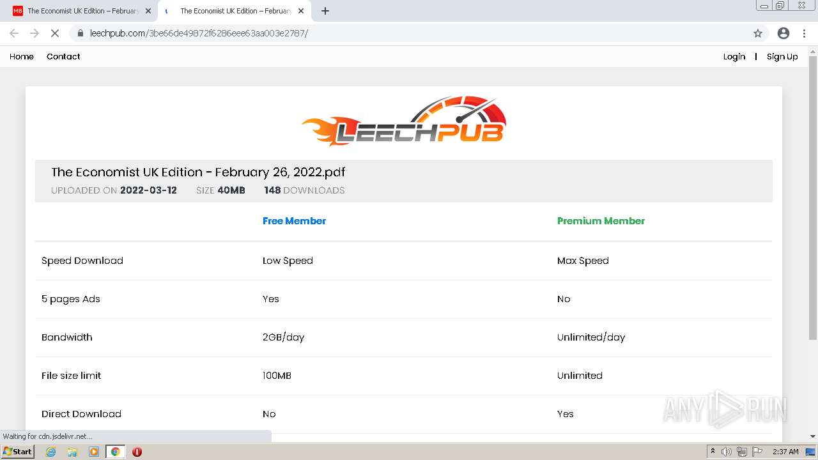Open a new tab with plus button
Image resolution: width=818 pixels, height=460 pixels.
coord(325,11)
